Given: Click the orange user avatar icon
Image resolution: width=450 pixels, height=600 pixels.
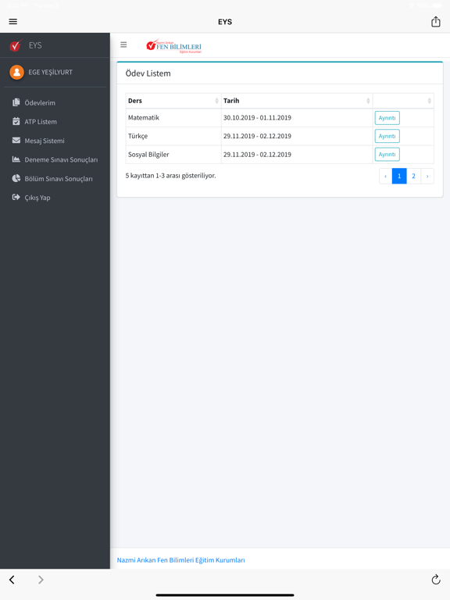Looking at the screenshot, I should [16, 72].
